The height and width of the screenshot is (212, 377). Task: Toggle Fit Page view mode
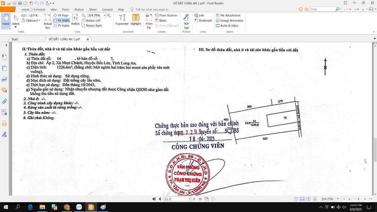pos(61,15)
